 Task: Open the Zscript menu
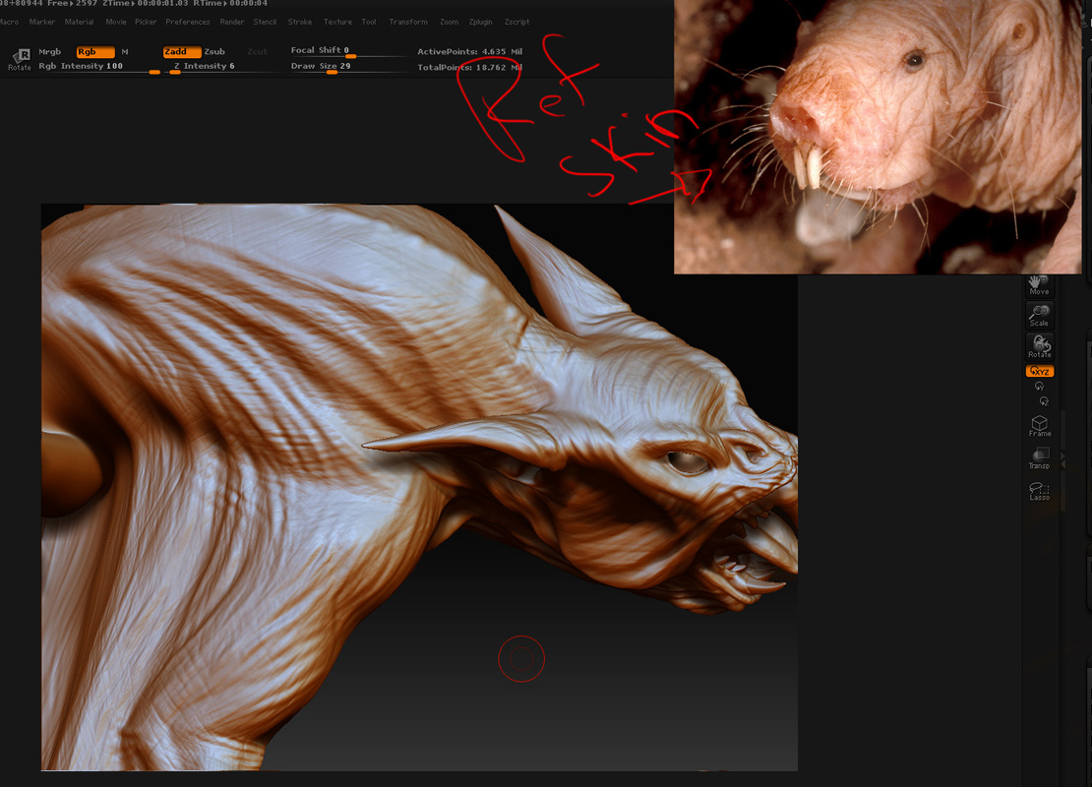click(x=516, y=22)
